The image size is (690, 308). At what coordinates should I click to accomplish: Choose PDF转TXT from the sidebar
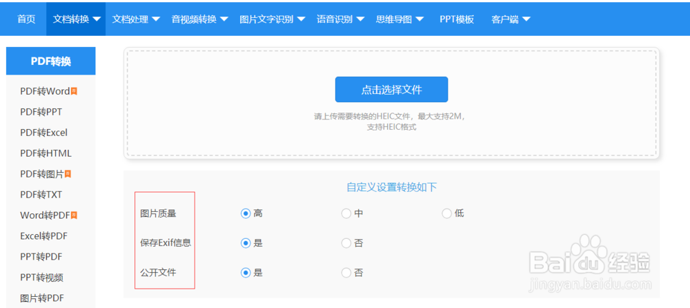pos(41,194)
